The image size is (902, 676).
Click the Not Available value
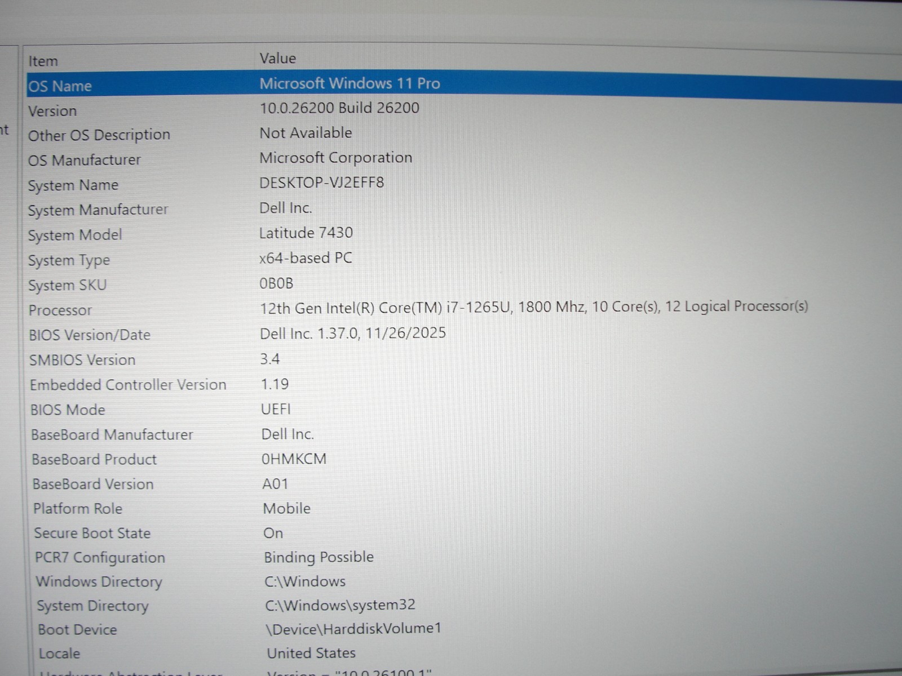click(x=306, y=133)
